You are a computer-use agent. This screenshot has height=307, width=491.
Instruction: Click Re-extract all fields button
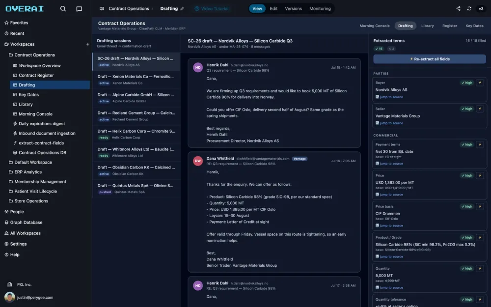pyautogui.click(x=430, y=59)
